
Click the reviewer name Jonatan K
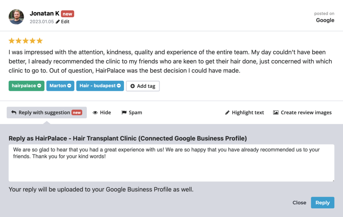pyautogui.click(x=44, y=13)
